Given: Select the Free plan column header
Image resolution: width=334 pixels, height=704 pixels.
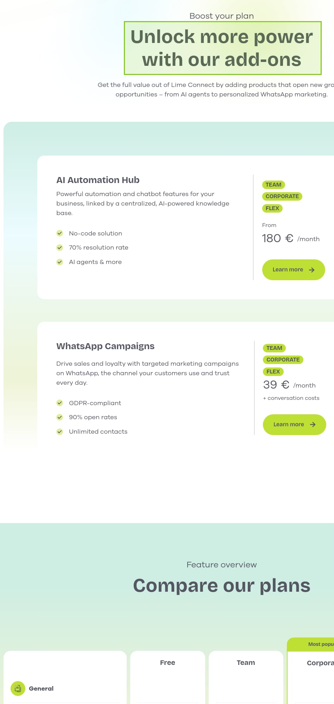Looking at the screenshot, I should coord(168,662).
